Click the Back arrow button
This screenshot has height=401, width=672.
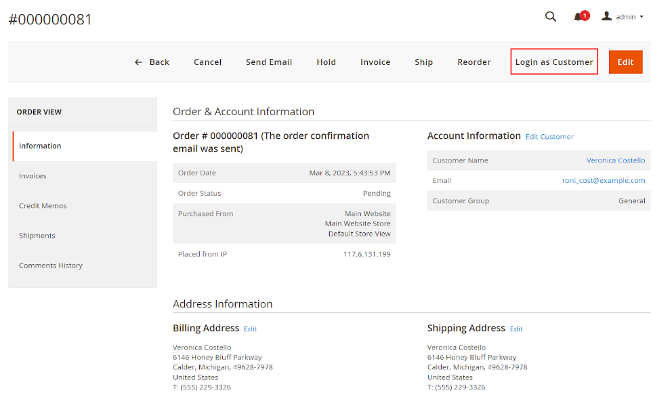pyautogui.click(x=152, y=62)
